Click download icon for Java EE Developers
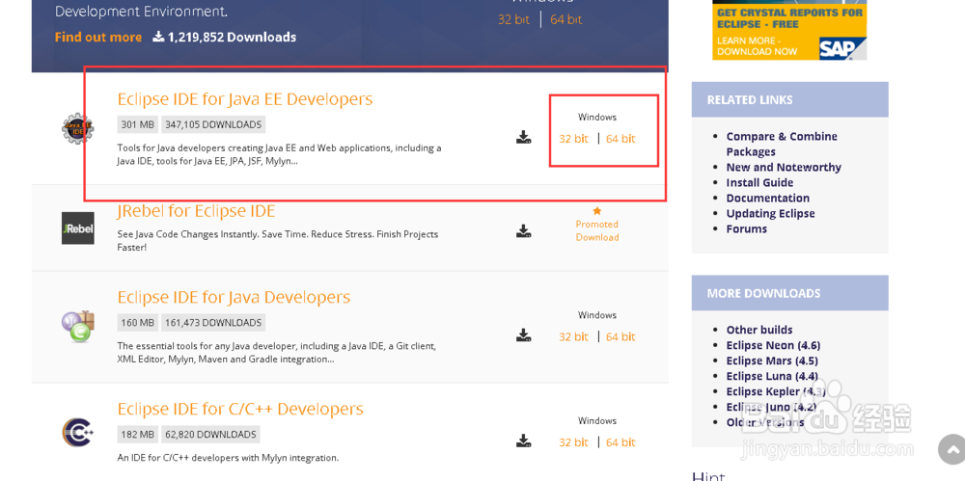Screen dimensions: 965x481 [523, 137]
